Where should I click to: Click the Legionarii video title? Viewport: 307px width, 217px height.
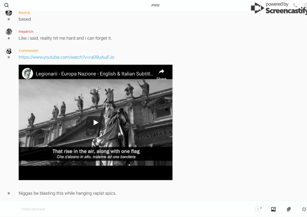[94, 74]
